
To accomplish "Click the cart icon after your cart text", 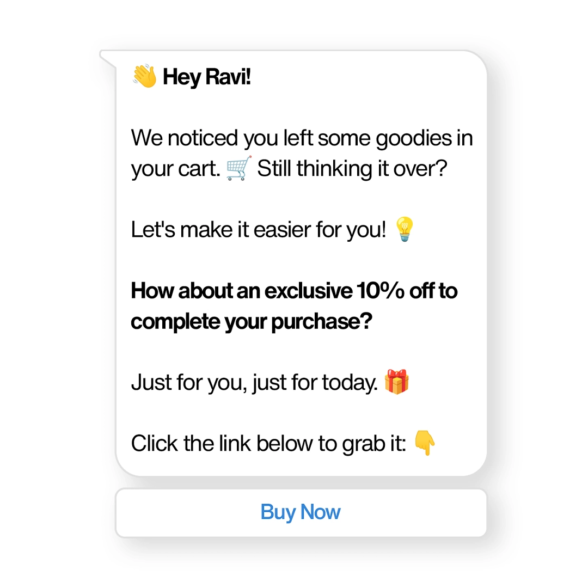I will (x=236, y=167).
